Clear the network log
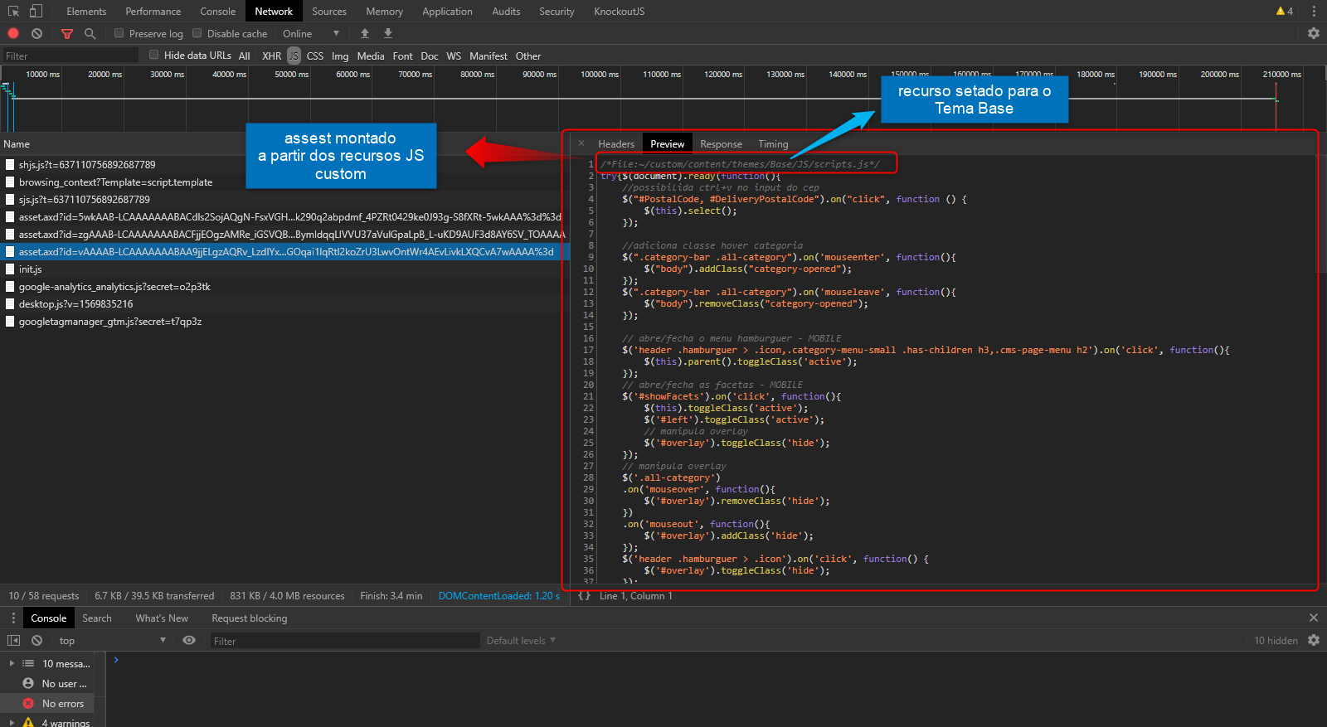Image resolution: width=1327 pixels, height=727 pixels. 36,33
